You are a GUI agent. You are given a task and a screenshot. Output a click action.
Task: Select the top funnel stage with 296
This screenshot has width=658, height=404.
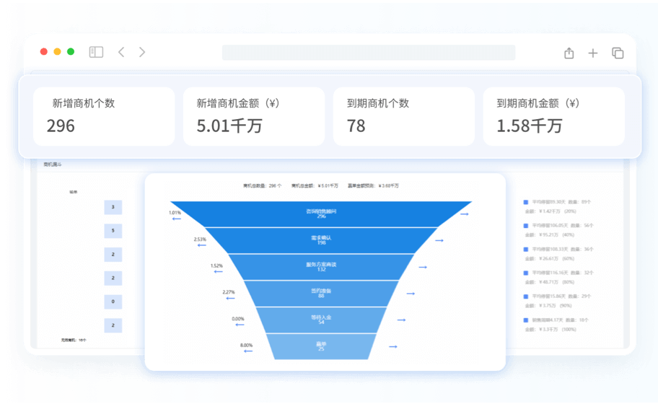322,214
